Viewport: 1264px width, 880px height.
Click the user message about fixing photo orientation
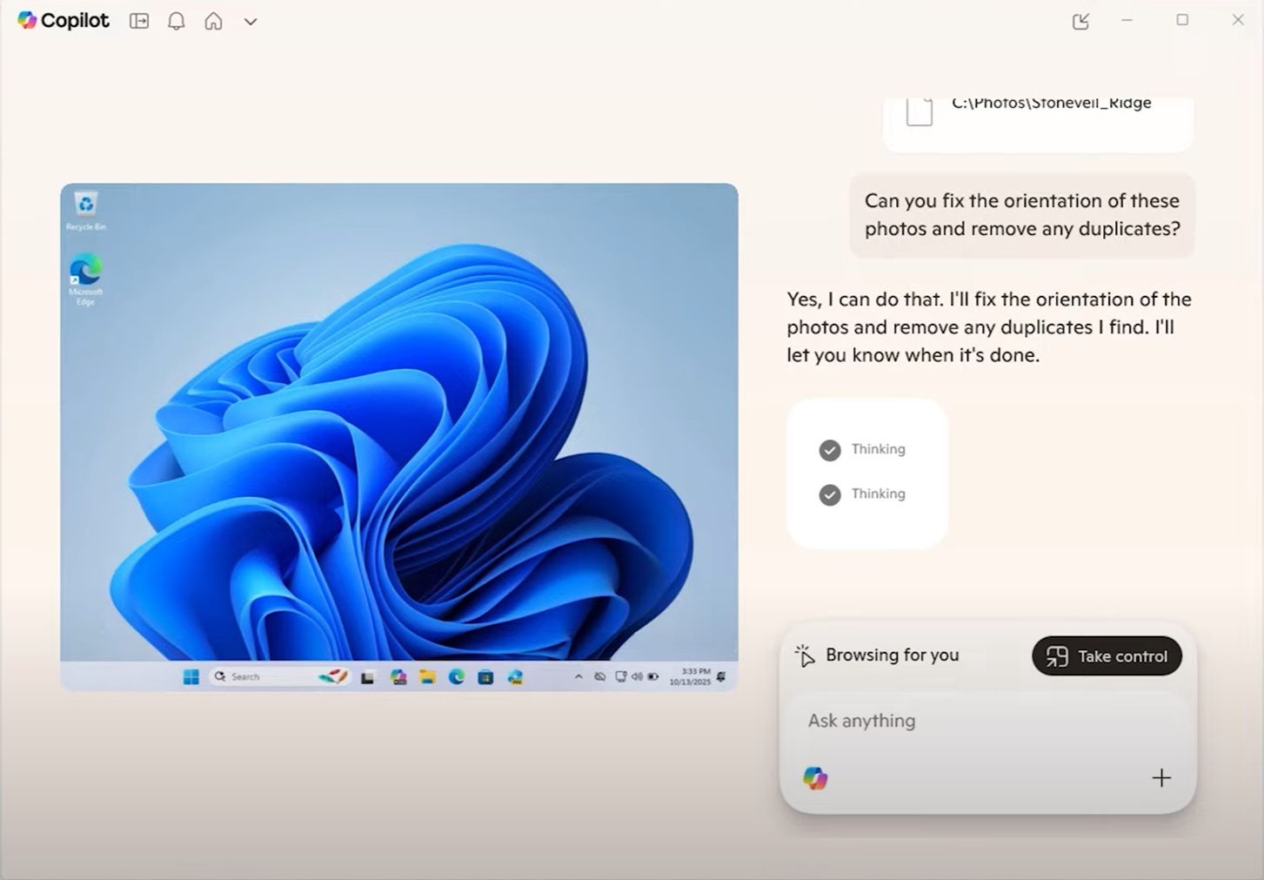1022,215
